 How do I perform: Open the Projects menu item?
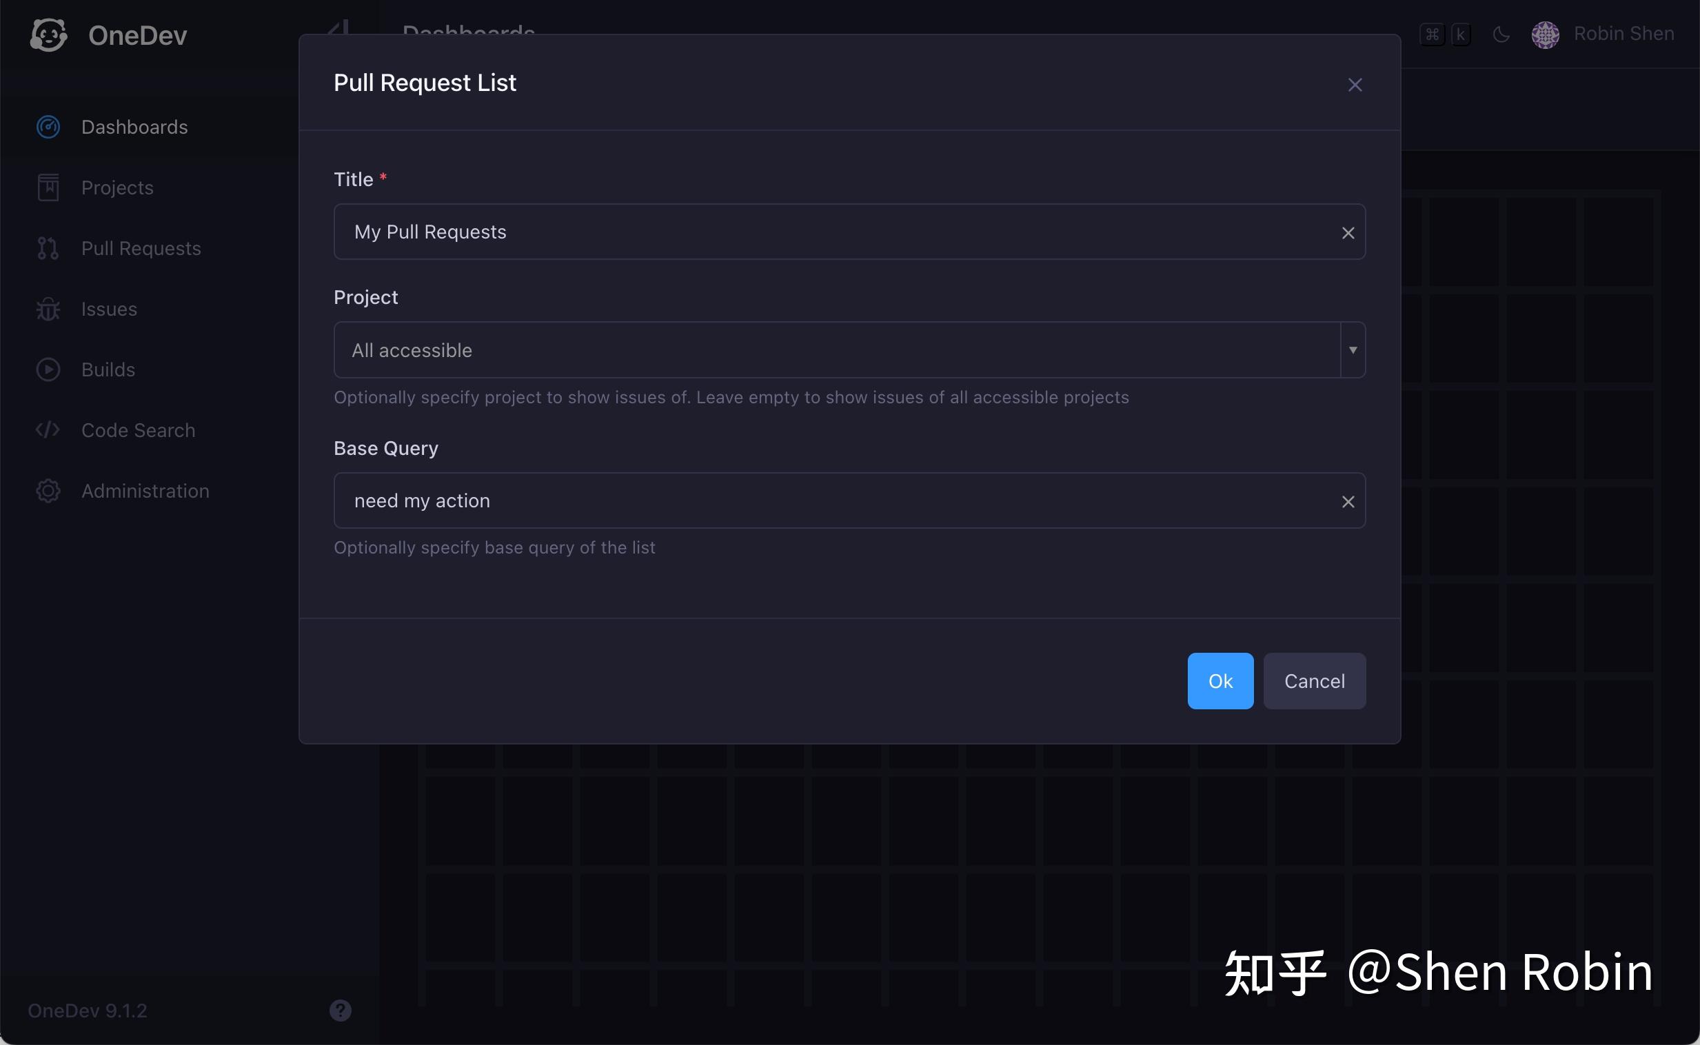[x=117, y=187]
